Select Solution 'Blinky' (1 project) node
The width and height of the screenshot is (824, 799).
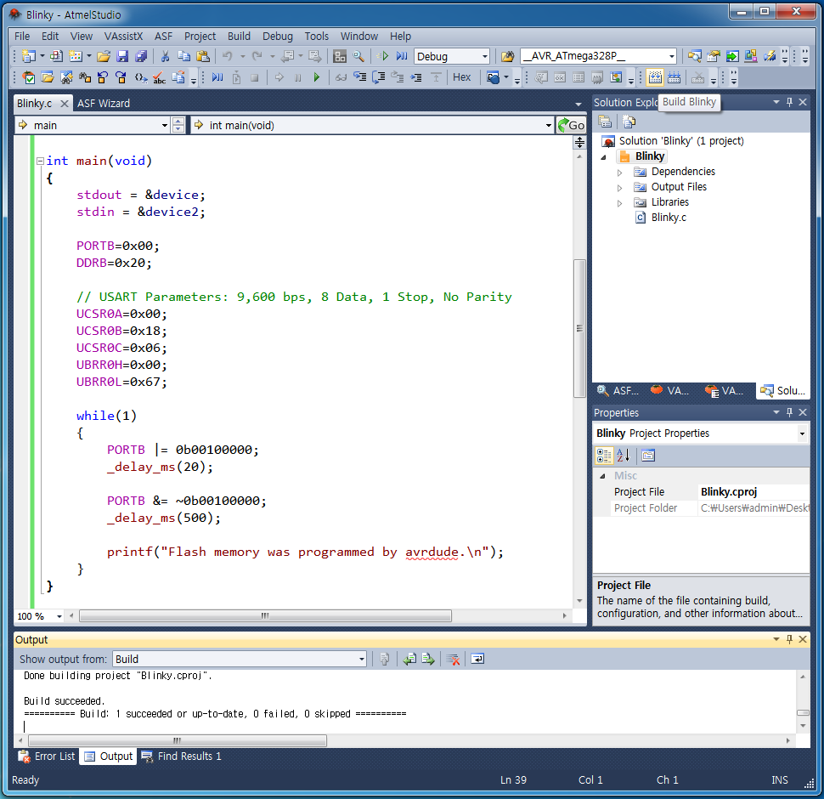pos(681,141)
